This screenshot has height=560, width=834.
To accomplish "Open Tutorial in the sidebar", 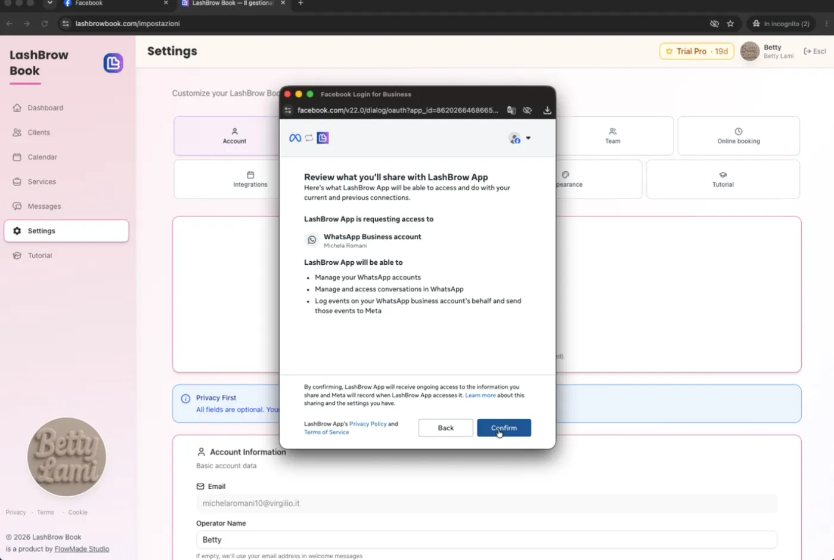I will click(x=66, y=255).
